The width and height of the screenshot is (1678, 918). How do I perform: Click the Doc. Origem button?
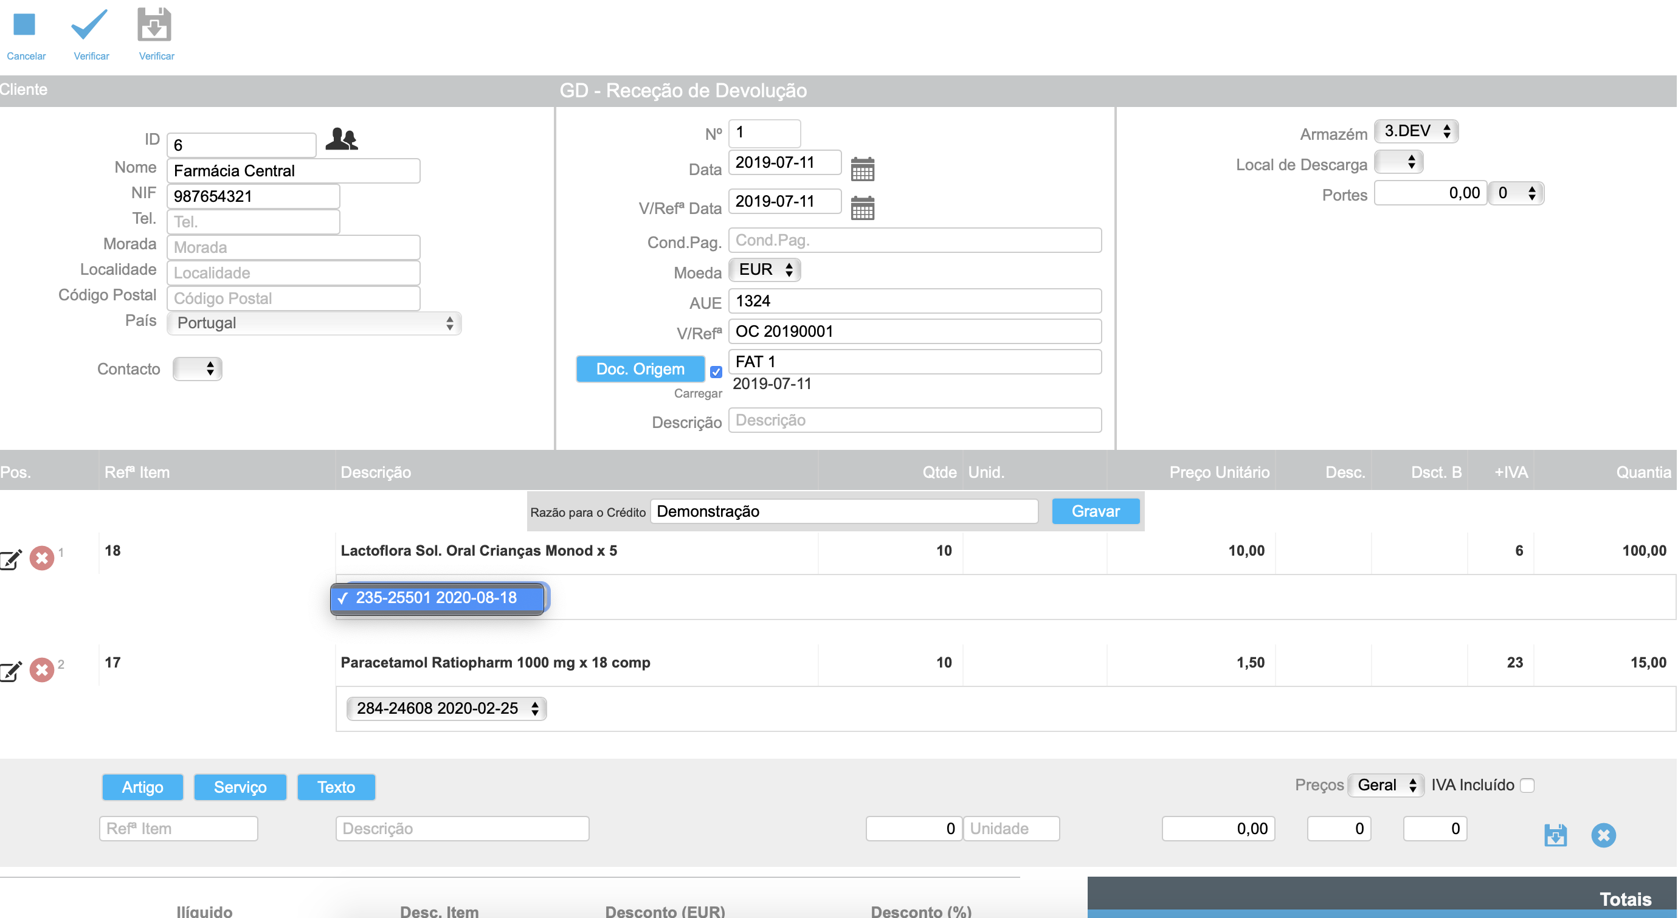[x=640, y=369]
